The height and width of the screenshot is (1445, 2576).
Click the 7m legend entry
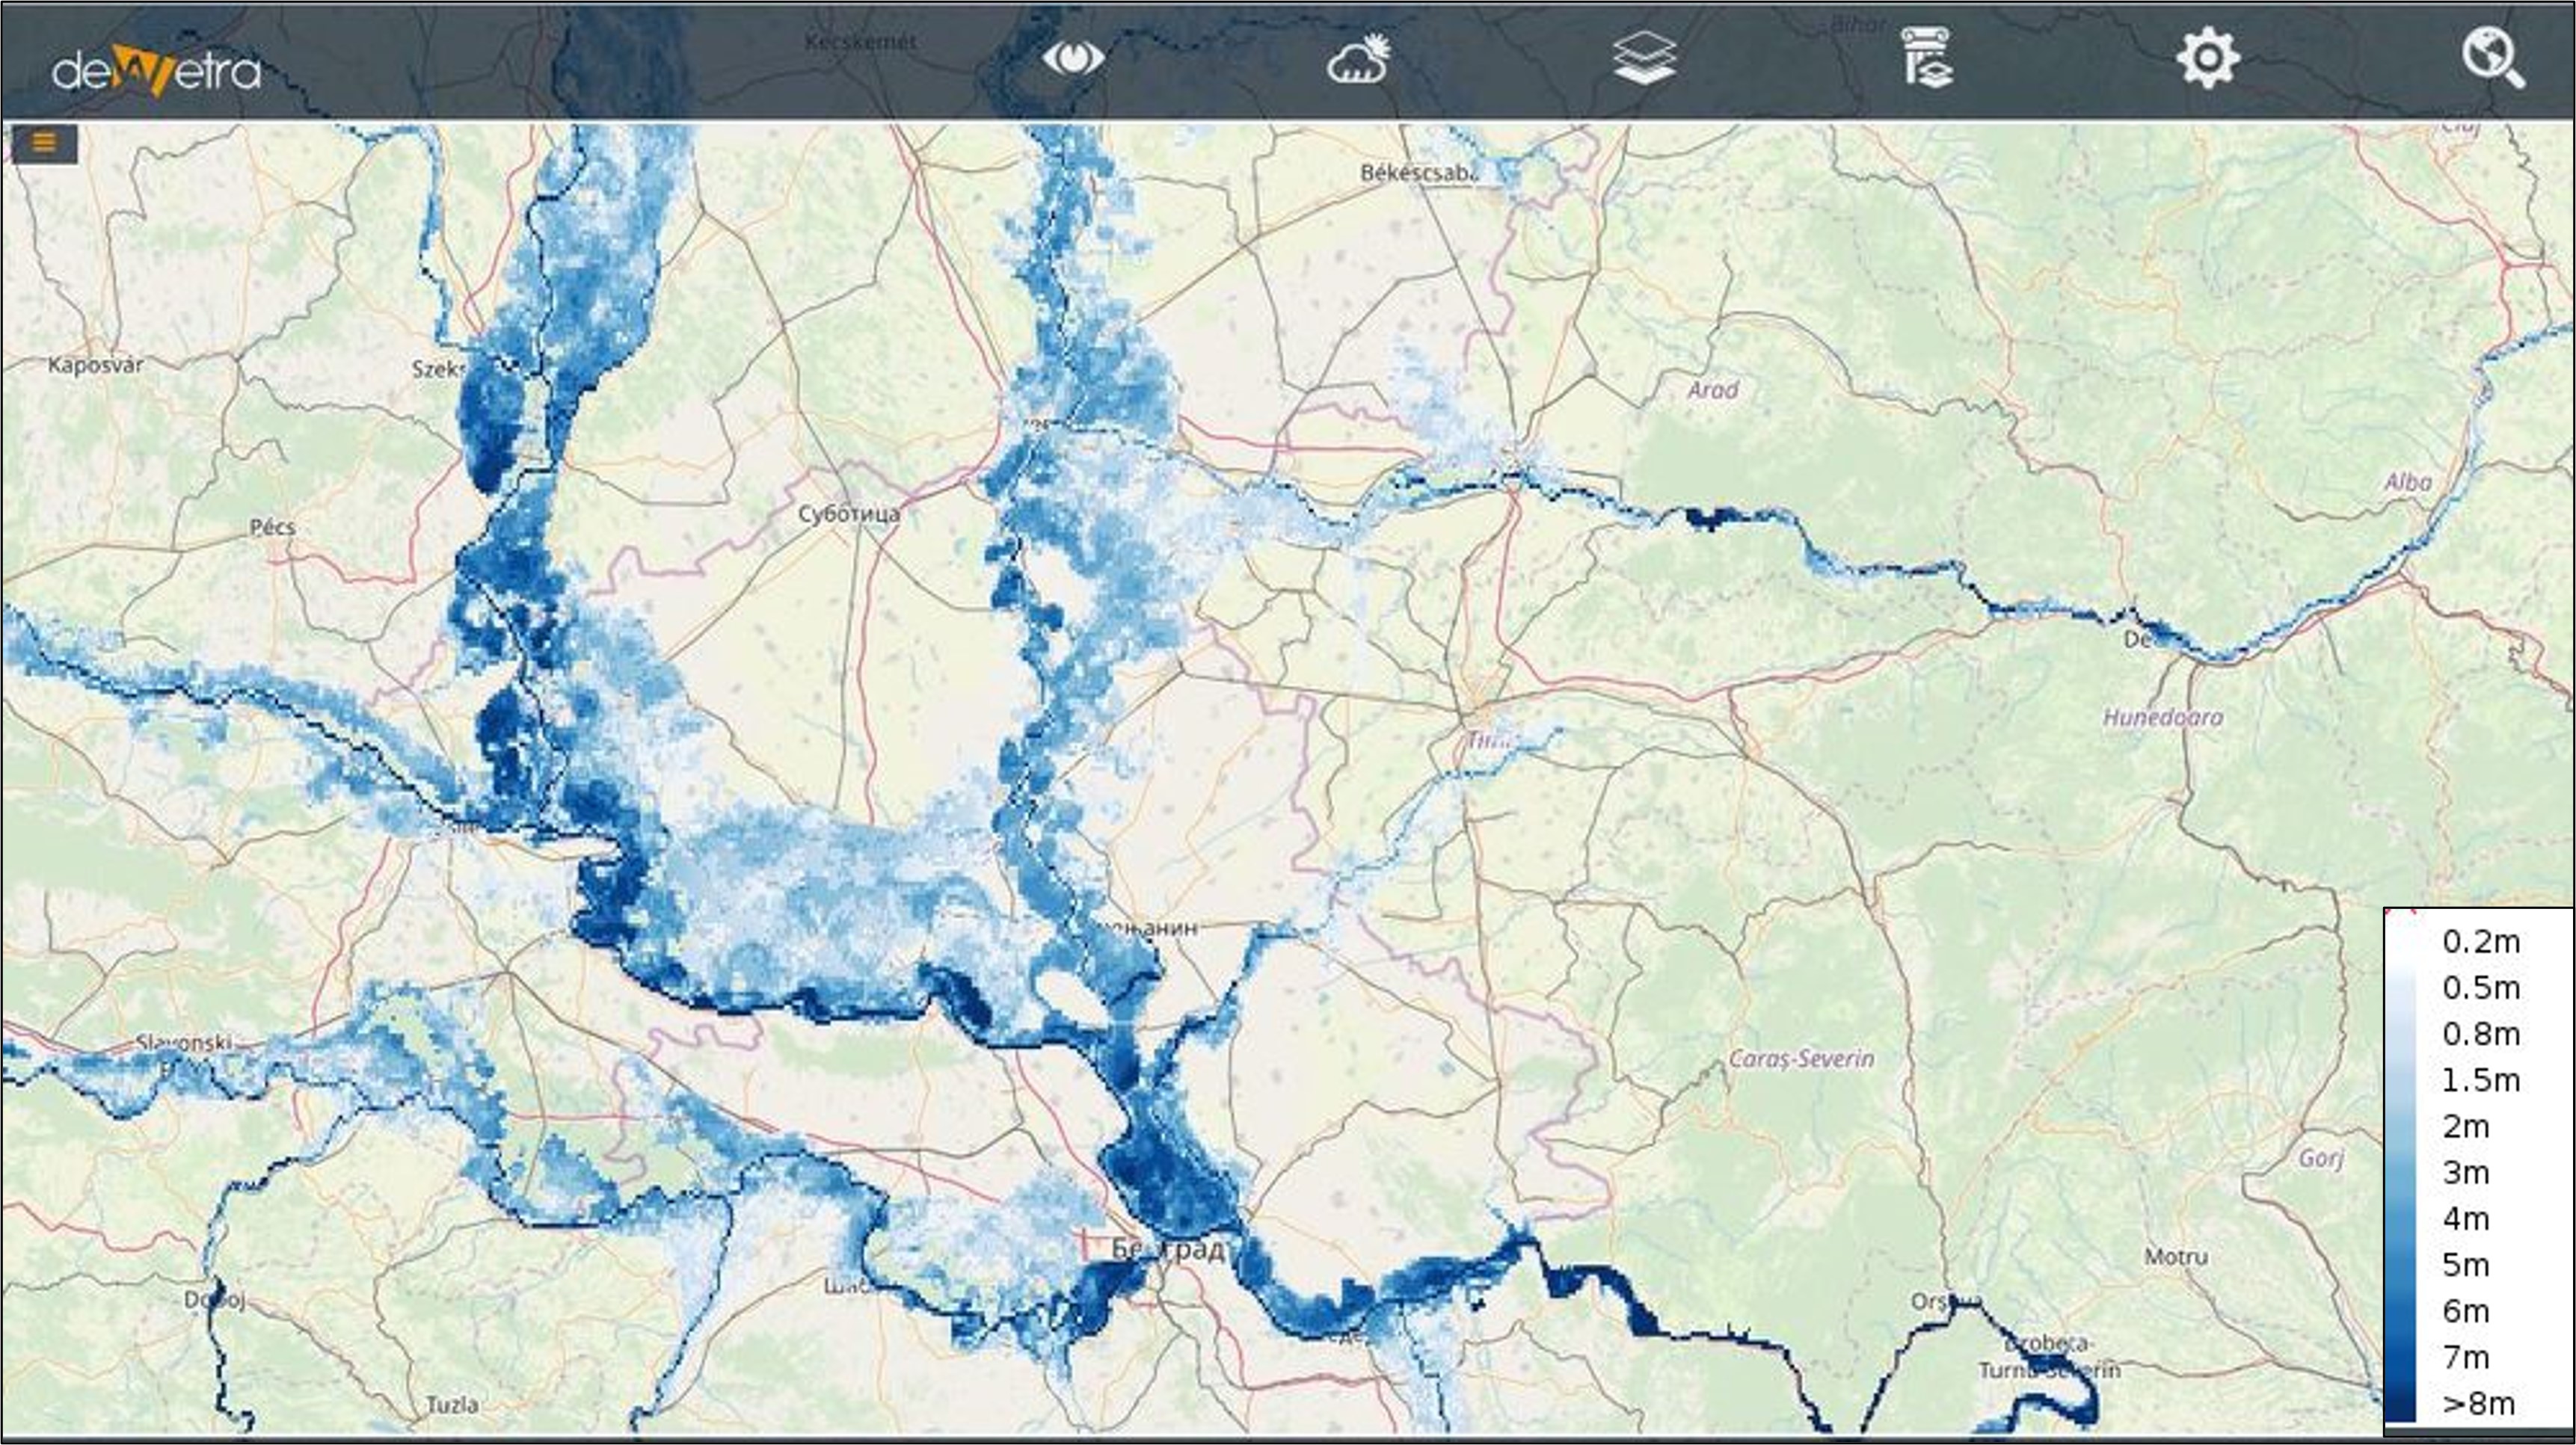[x=2466, y=1357]
